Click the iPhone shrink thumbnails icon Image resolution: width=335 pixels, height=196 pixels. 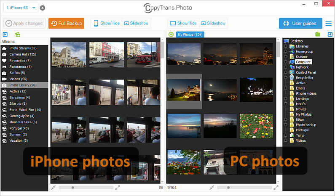pyautogui.click(x=54, y=188)
